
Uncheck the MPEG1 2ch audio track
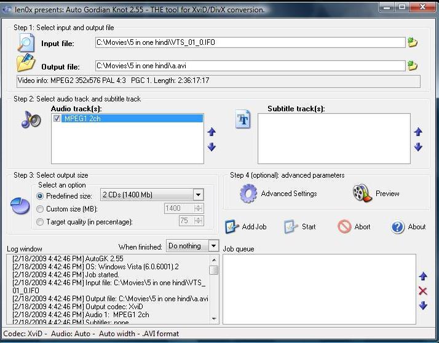pyautogui.click(x=57, y=119)
